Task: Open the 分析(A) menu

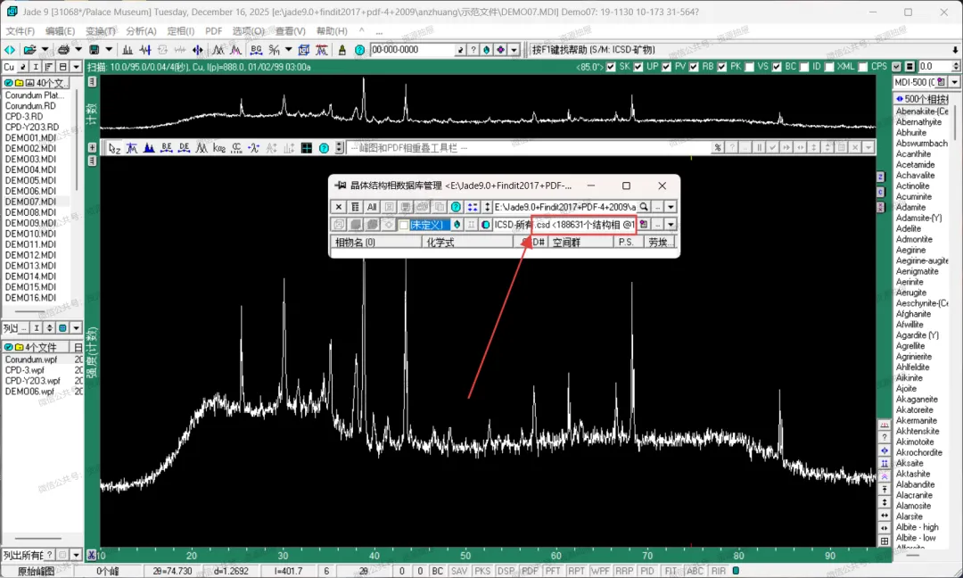Action: [141, 30]
